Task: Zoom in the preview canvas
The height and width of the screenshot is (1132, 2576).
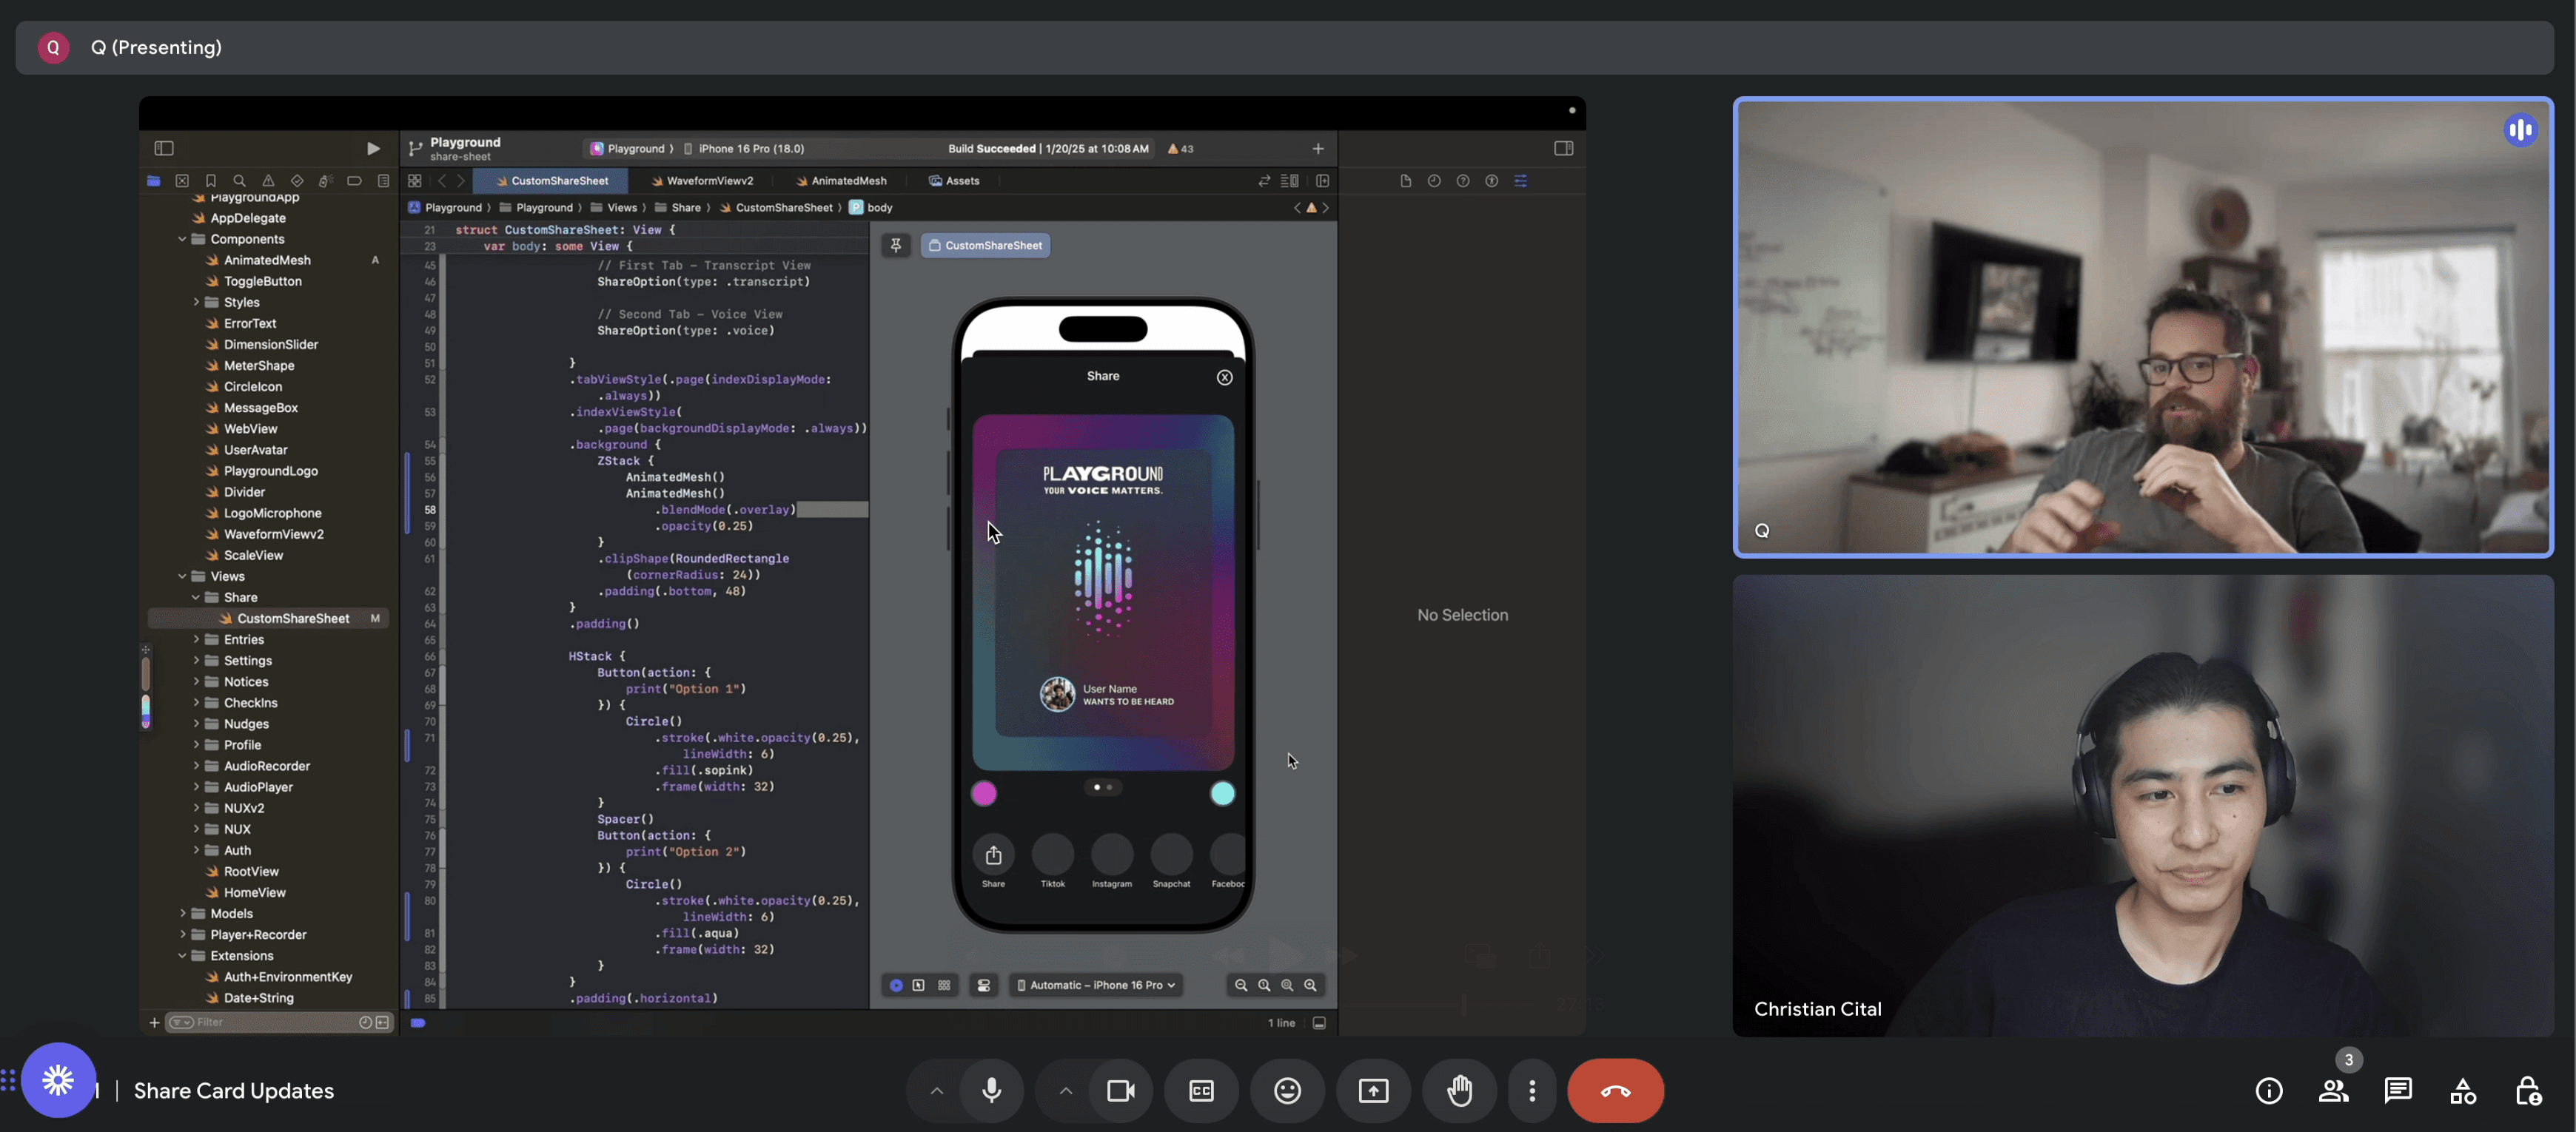Action: point(1310,985)
